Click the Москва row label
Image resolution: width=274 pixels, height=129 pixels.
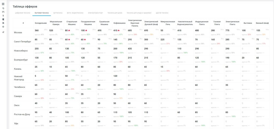(x=18, y=33)
